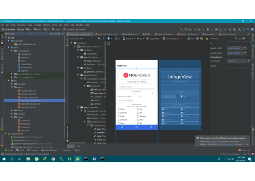
Task: Check the Club checkbox in the preview
Action: [120, 116]
